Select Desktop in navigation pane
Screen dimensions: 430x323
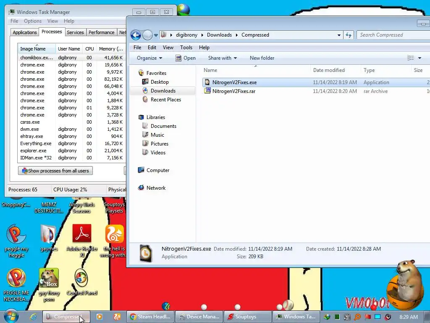tap(160, 82)
